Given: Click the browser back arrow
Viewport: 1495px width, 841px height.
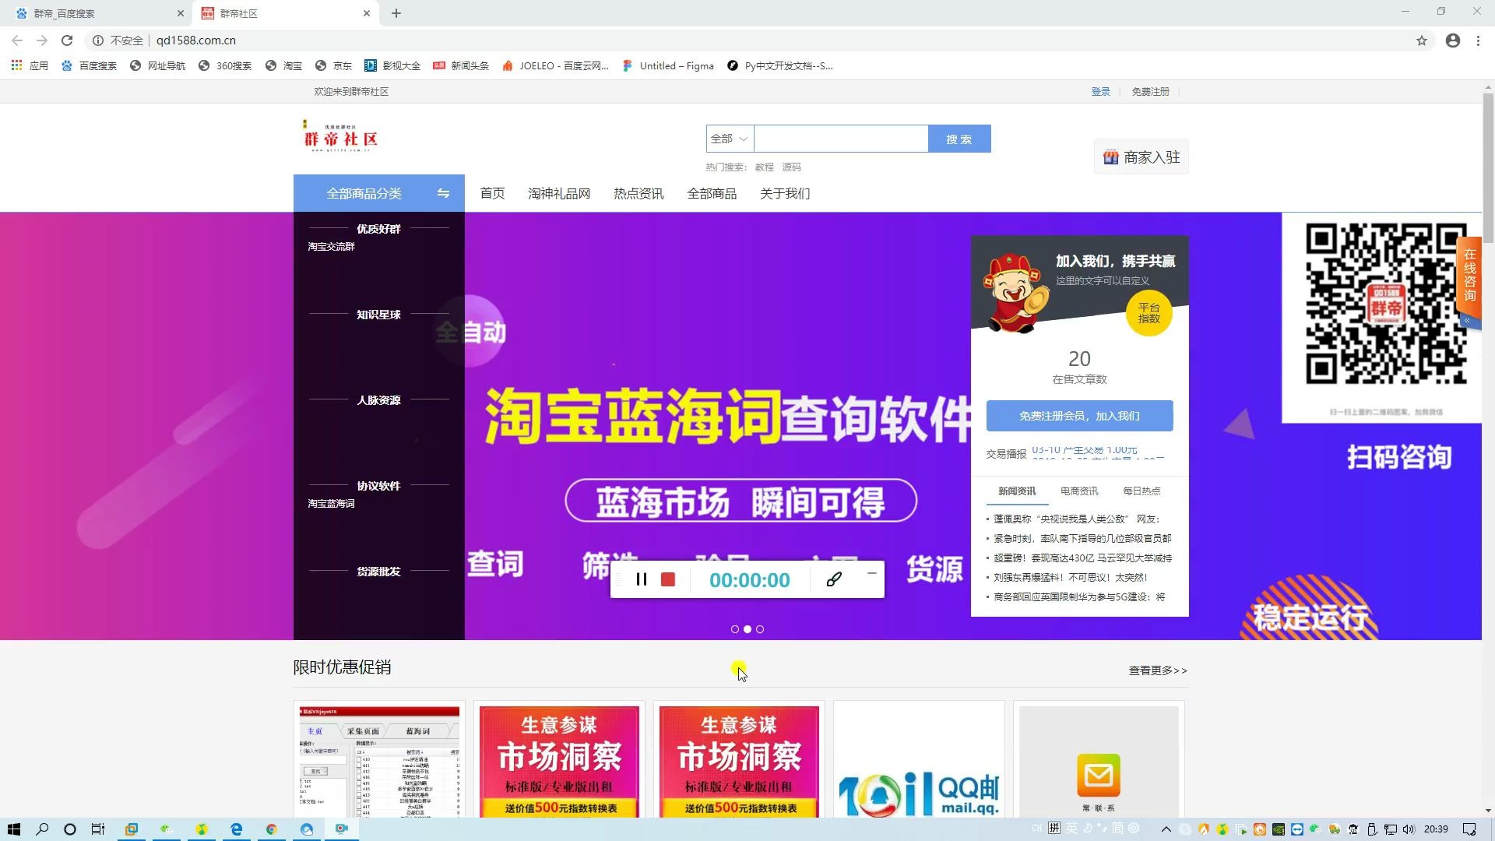Looking at the screenshot, I should click(17, 40).
